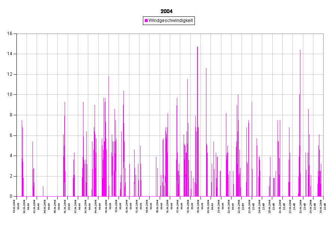Select the white legend box border

168,17
